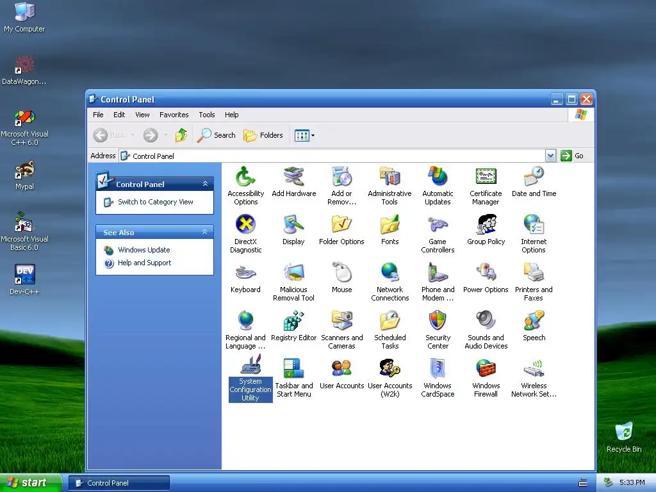Image resolution: width=656 pixels, height=492 pixels.
Task: Open the Tools menu
Action: (x=207, y=115)
